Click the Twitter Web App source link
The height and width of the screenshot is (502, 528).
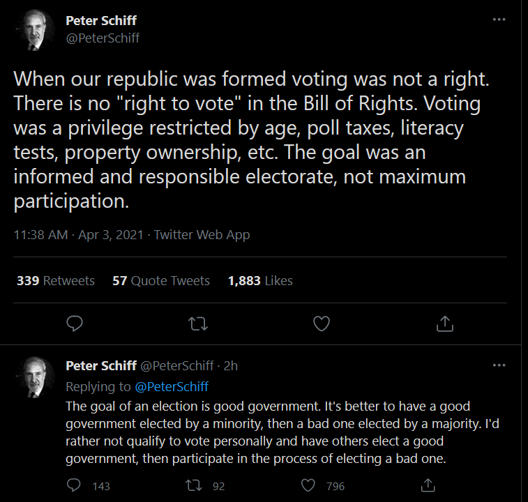202,235
